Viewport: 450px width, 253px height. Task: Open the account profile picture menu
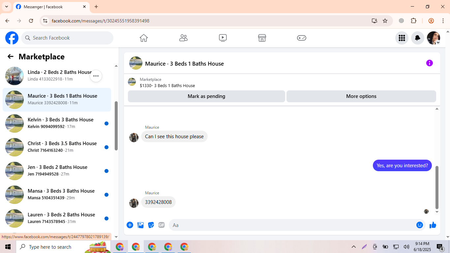click(434, 38)
